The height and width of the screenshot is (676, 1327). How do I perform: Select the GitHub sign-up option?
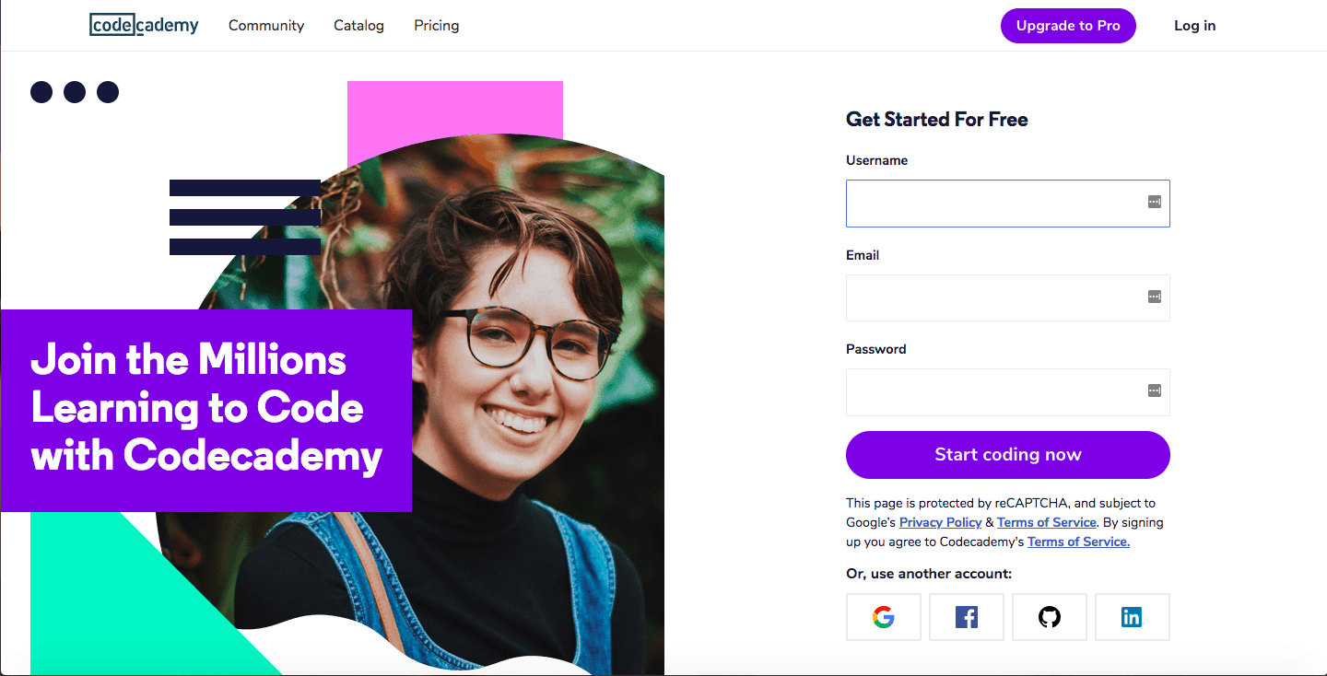pos(1049,617)
